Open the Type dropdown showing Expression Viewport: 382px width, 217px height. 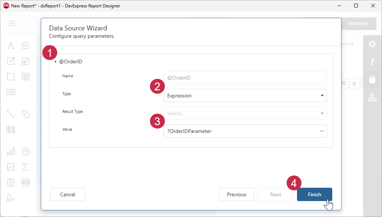click(321, 96)
